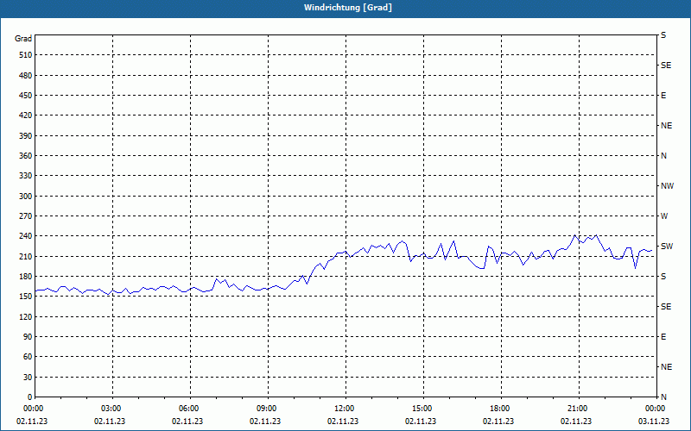Select the "E" compass label beside the 450 gridline
Viewport: 691px width, 431px height.
tap(663, 96)
